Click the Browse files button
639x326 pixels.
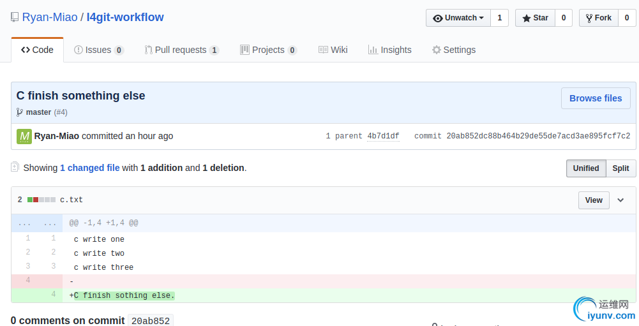click(595, 98)
